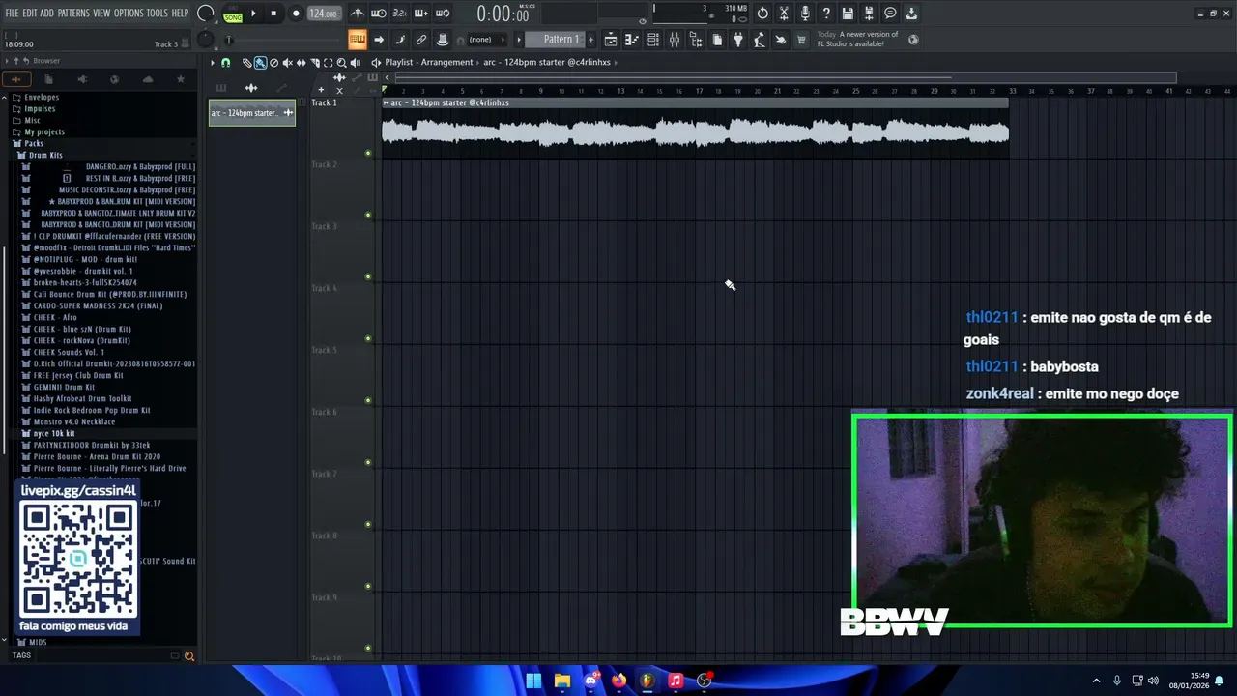Open the project info speech bubble
The height and width of the screenshot is (696, 1237).
(890, 14)
